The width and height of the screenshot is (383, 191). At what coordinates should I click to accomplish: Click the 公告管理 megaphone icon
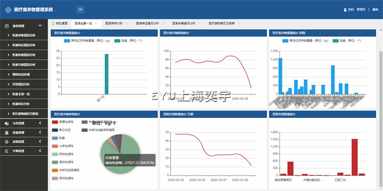[x=7, y=124]
